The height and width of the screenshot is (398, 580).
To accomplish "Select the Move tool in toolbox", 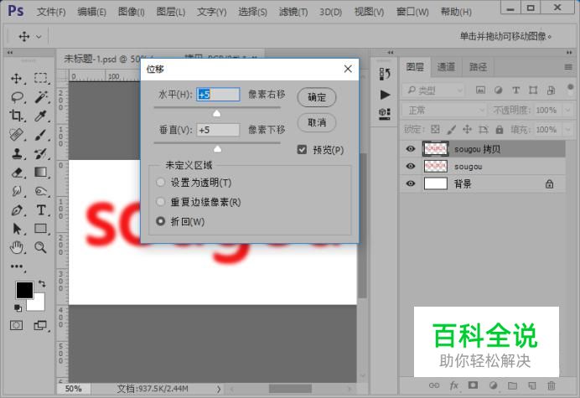I will pyautogui.click(x=17, y=78).
